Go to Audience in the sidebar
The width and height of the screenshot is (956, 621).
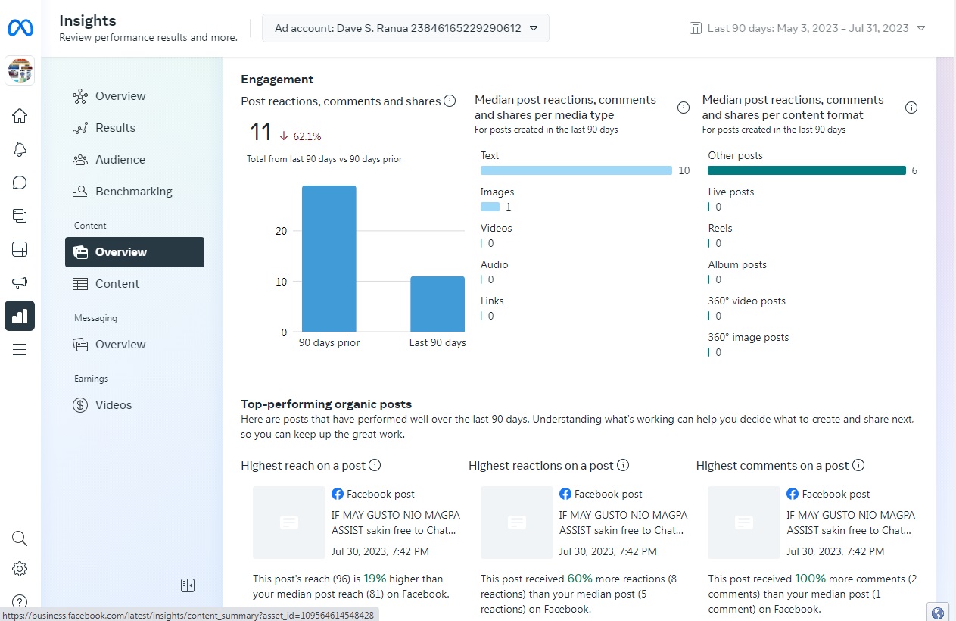point(120,160)
